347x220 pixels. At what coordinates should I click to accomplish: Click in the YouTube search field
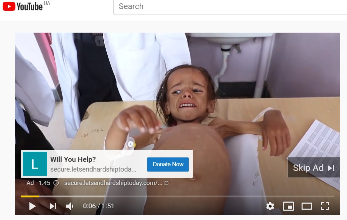(230, 7)
